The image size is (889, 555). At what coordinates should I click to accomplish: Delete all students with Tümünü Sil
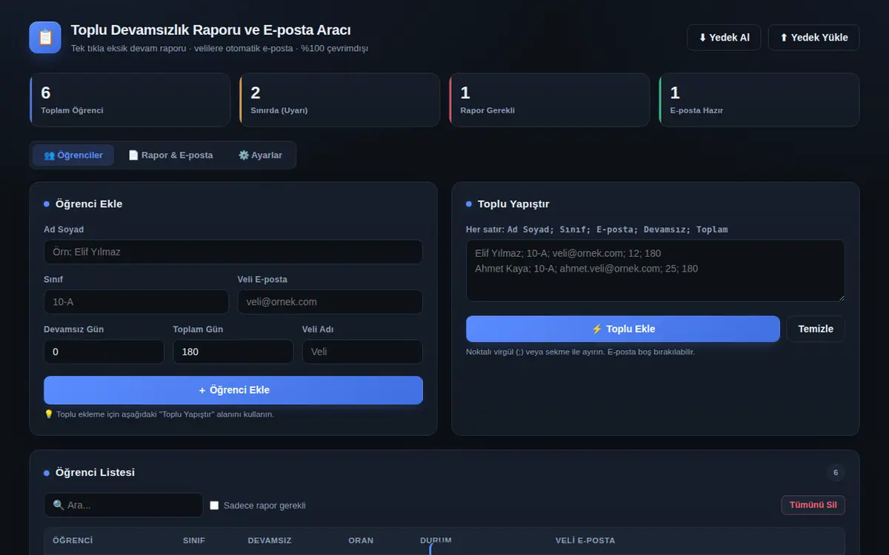click(813, 505)
